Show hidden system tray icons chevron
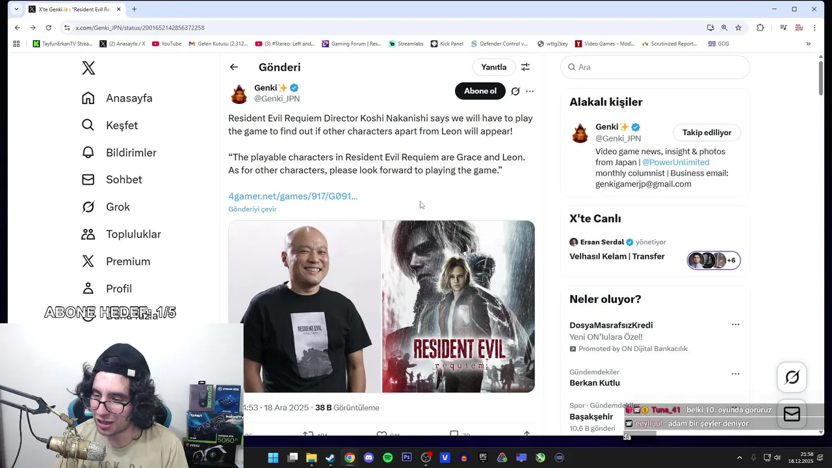Viewport: 832px width, 468px height. click(739, 458)
